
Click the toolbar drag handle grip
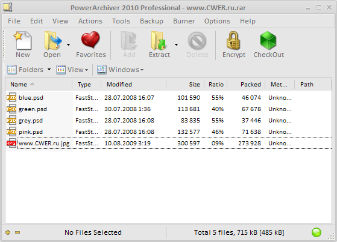4,44
